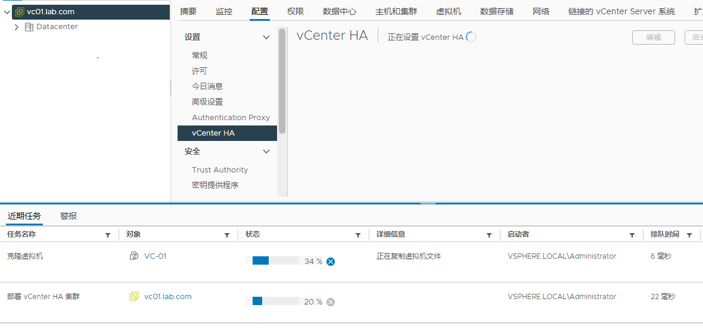Click the 启动者 column header
703x336 pixels.
point(518,234)
